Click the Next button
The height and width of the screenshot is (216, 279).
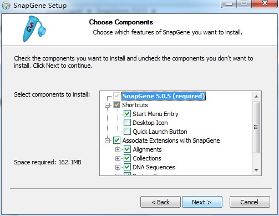(202, 202)
